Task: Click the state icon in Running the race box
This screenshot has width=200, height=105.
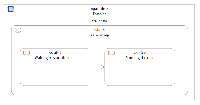Action: pos(111,53)
